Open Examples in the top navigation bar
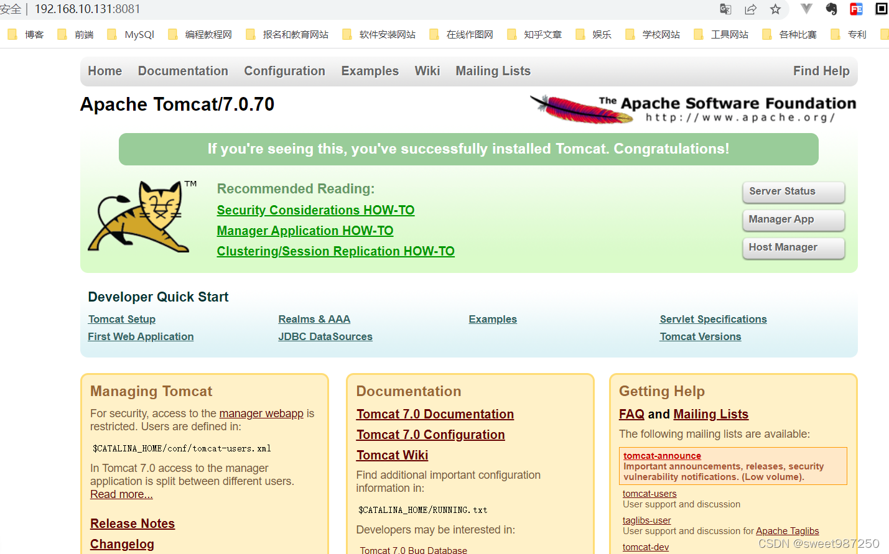This screenshot has height=554, width=889. [370, 71]
